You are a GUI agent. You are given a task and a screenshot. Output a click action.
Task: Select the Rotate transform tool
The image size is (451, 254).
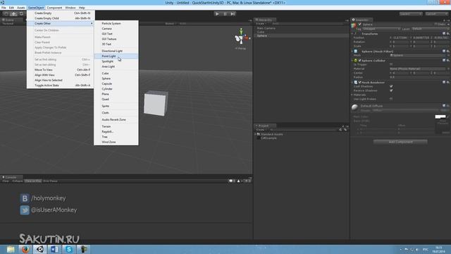(21, 14)
